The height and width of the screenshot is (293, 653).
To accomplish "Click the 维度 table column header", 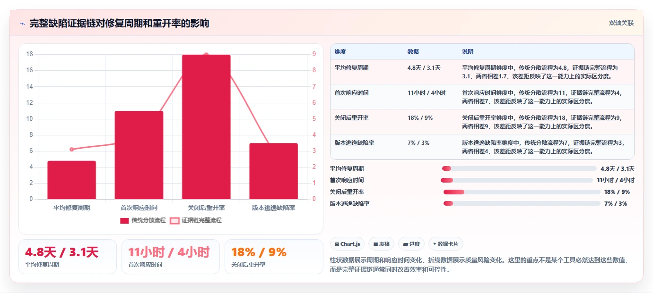I will click(x=340, y=51).
